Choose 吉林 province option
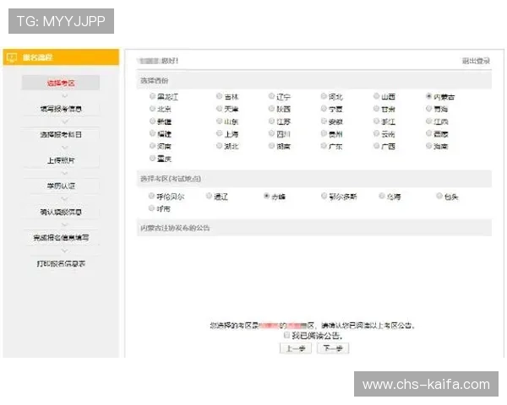 tap(219, 96)
